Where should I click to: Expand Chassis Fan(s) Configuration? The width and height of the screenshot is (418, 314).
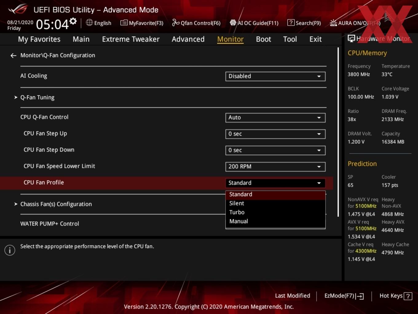[x=53, y=204]
